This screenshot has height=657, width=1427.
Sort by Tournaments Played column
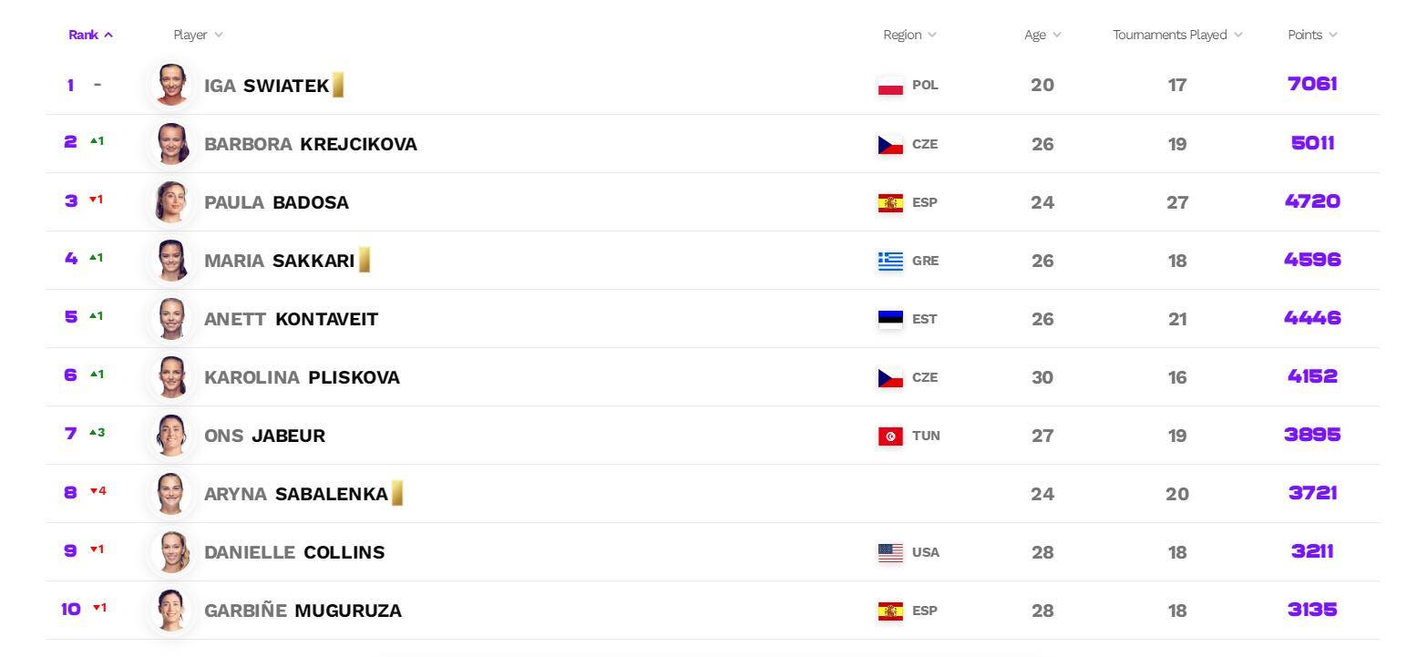click(x=1177, y=35)
